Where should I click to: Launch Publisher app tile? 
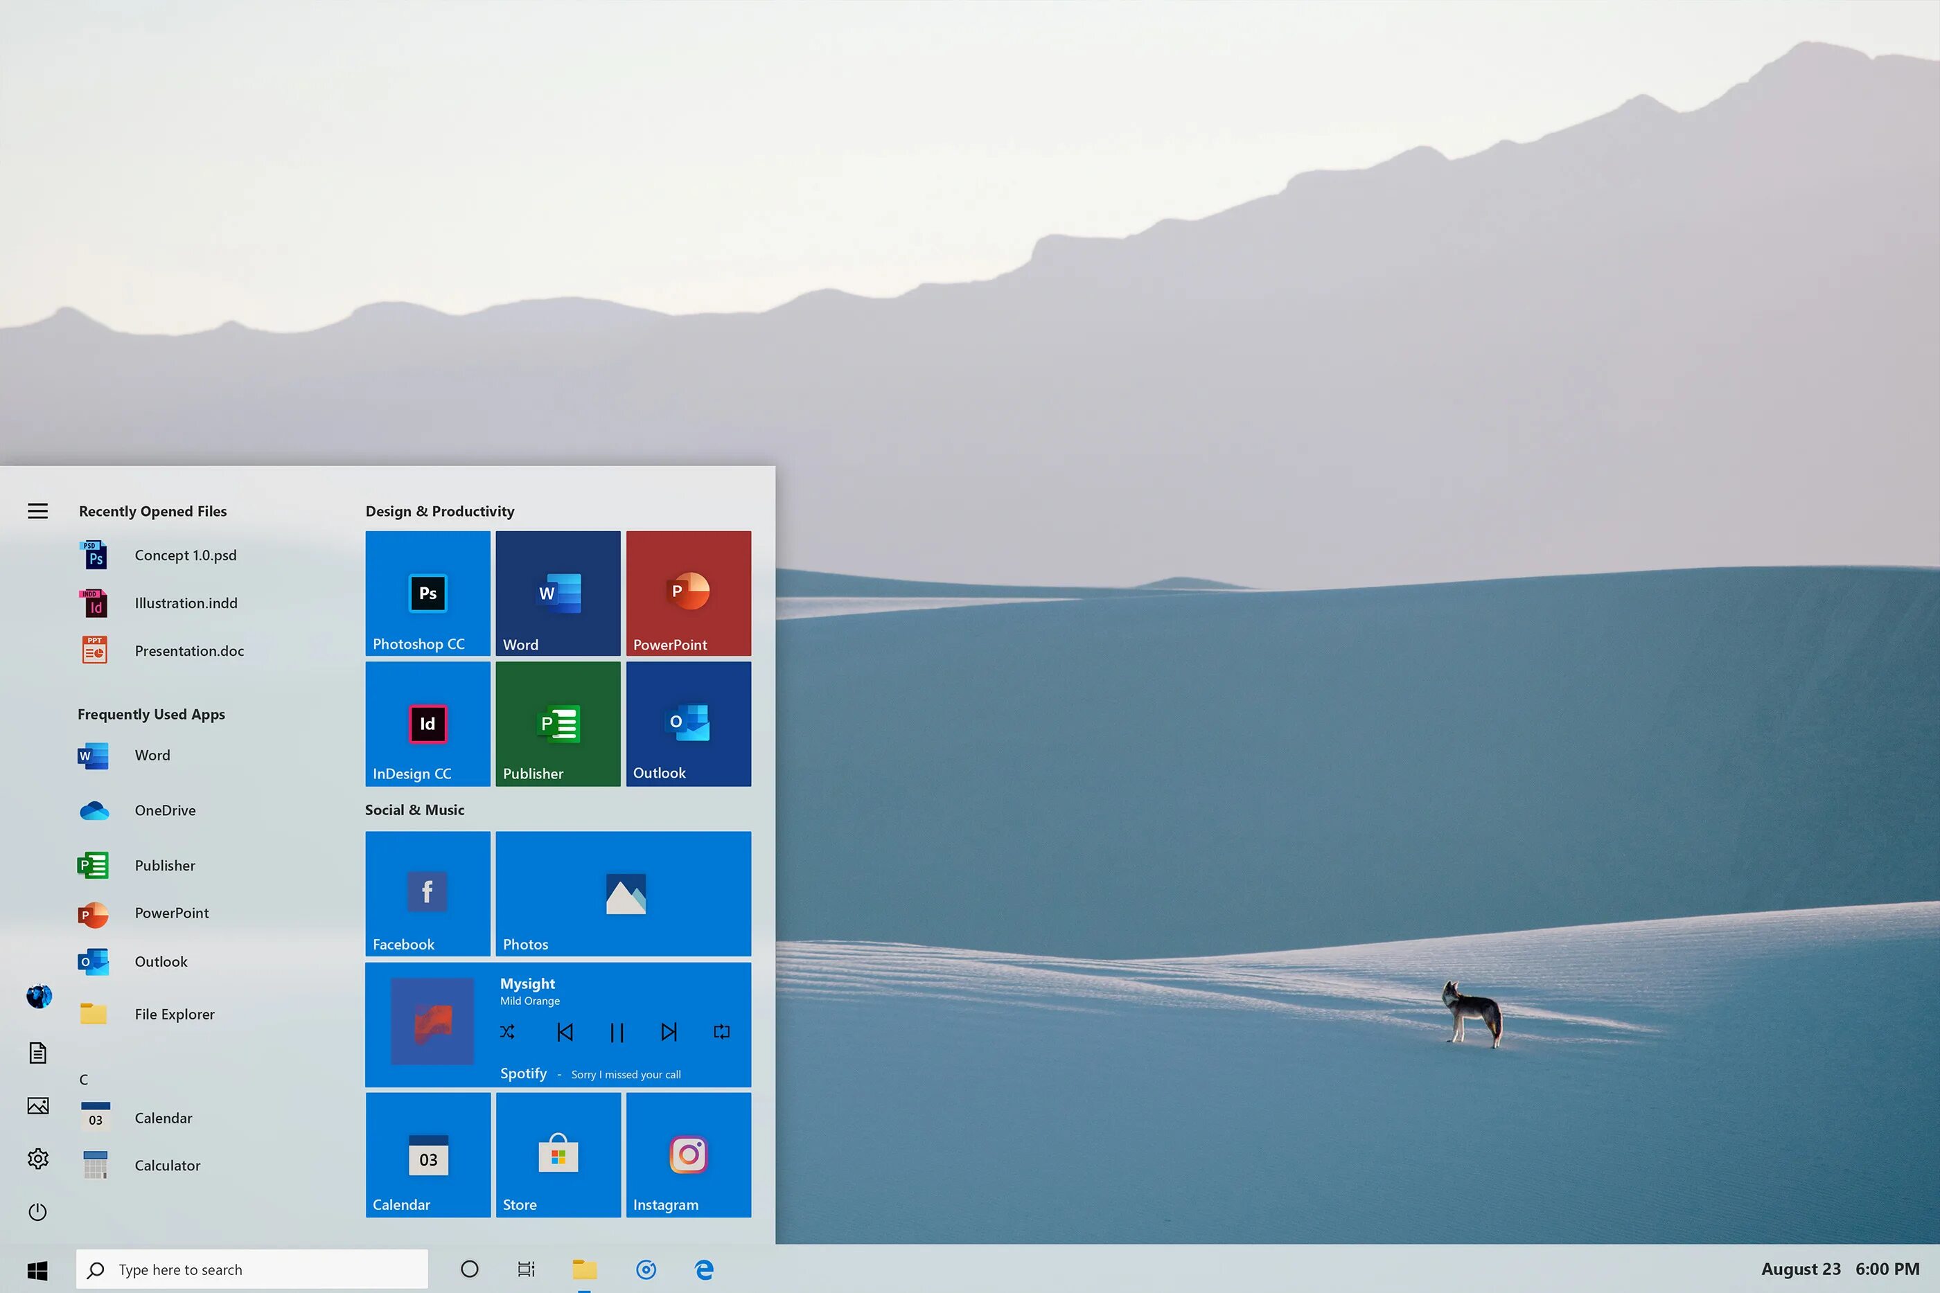coord(557,723)
